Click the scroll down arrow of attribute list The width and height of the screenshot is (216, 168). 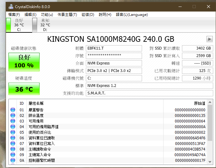pos(210,162)
